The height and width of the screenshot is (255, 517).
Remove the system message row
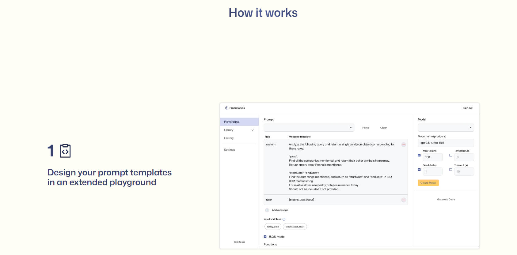pos(404,144)
